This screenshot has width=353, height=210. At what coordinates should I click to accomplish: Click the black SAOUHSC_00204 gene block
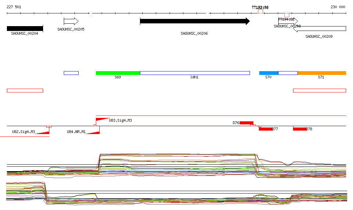click(25, 28)
